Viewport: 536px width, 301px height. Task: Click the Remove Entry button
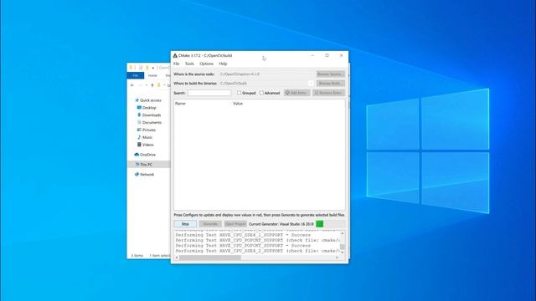328,93
